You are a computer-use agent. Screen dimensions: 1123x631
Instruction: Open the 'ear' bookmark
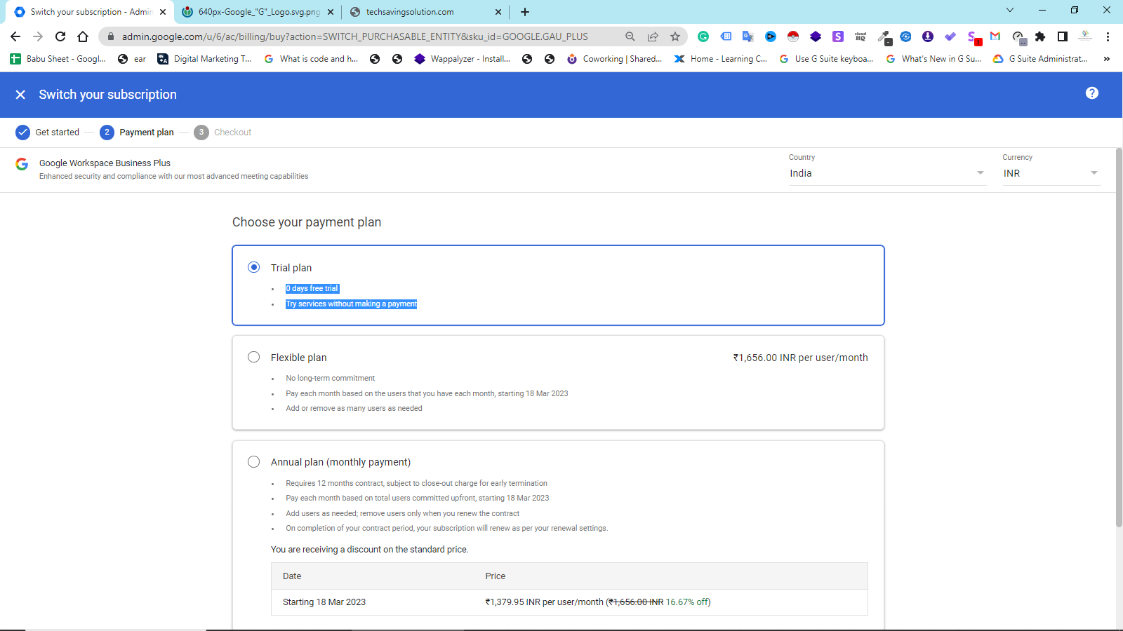(132, 59)
